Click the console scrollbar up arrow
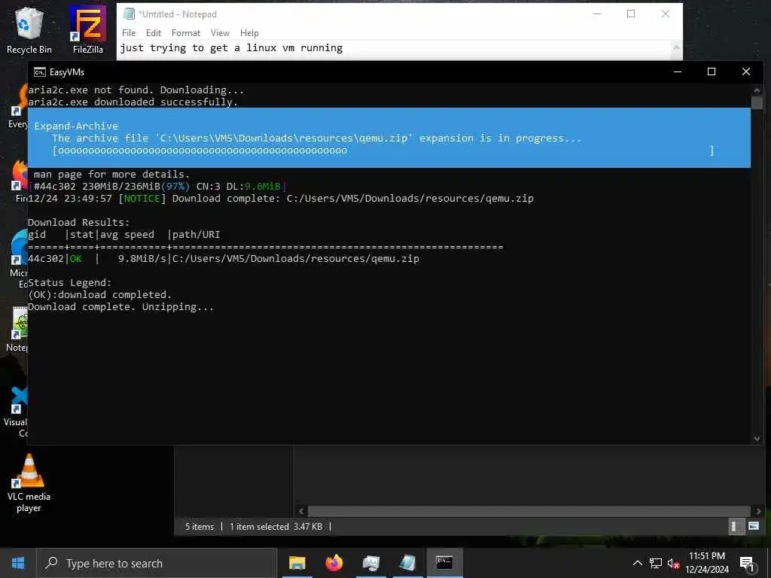This screenshot has width=771, height=578. pyautogui.click(x=757, y=90)
